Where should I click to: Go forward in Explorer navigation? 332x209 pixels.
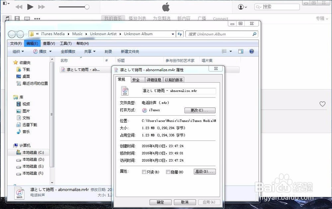pos(20,34)
